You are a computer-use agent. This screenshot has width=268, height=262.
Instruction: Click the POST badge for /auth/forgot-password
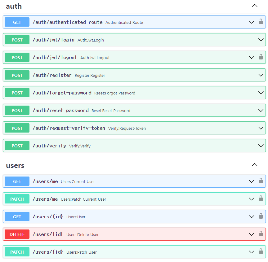coord(17,93)
